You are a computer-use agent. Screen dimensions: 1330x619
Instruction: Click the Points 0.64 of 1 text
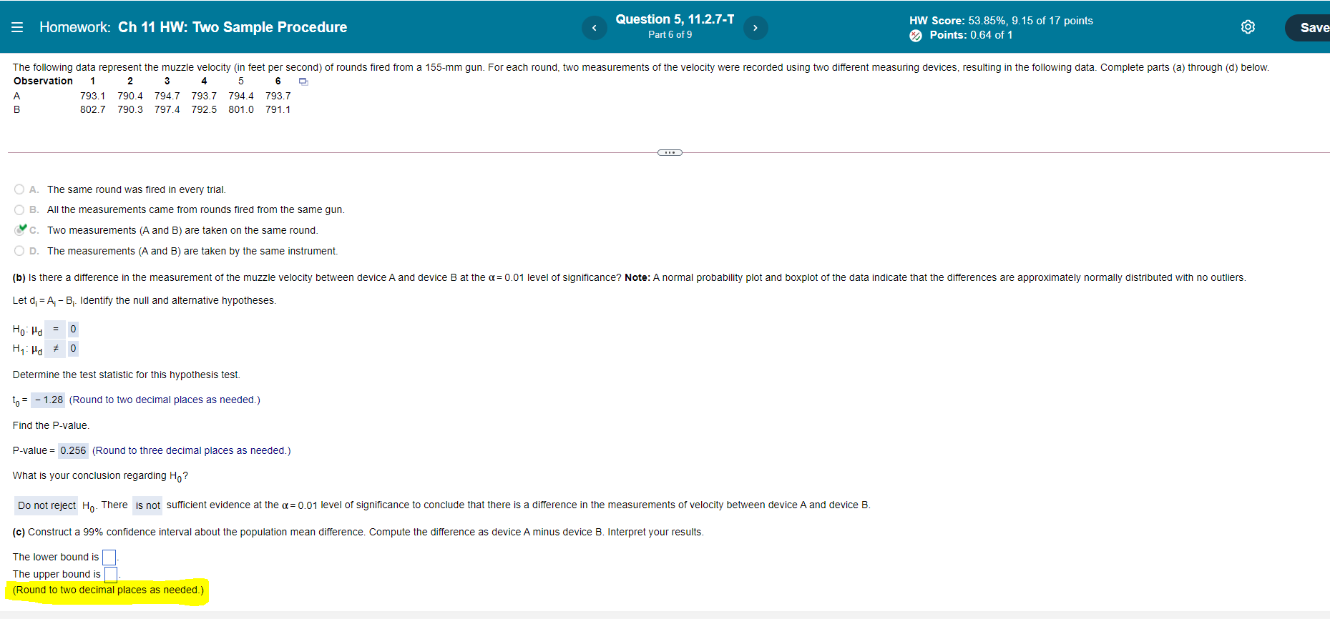(971, 35)
